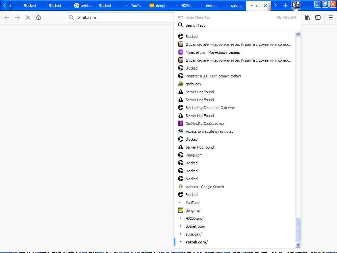Close the ratnik.com tab
Image resolution: width=337 pixels, height=253 pixels.
click(x=265, y=6)
